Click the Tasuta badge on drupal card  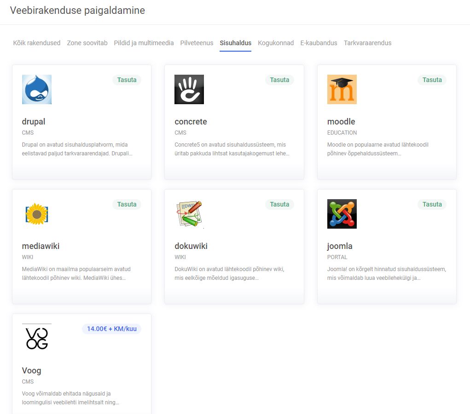point(127,80)
